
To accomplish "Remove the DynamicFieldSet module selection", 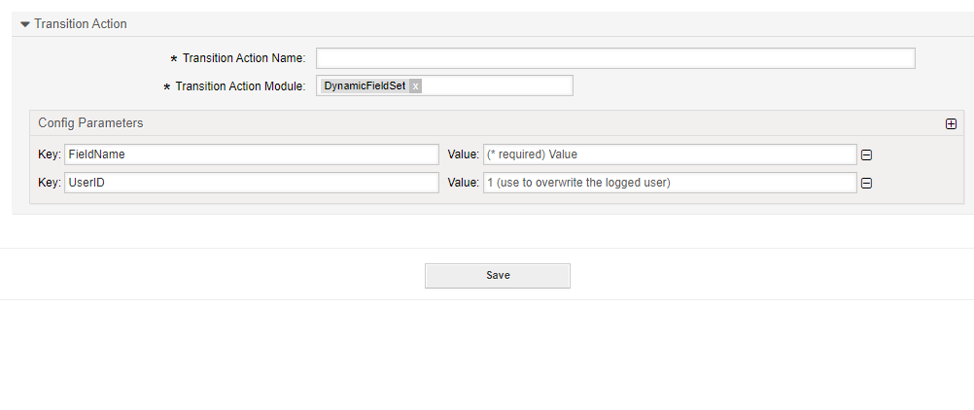I will pyautogui.click(x=415, y=86).
